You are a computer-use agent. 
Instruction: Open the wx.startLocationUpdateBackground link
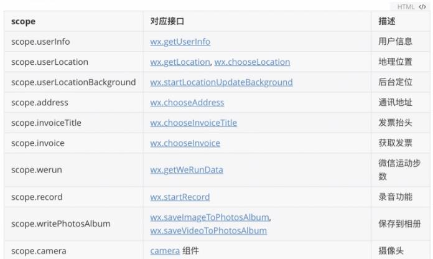[221, 82]
